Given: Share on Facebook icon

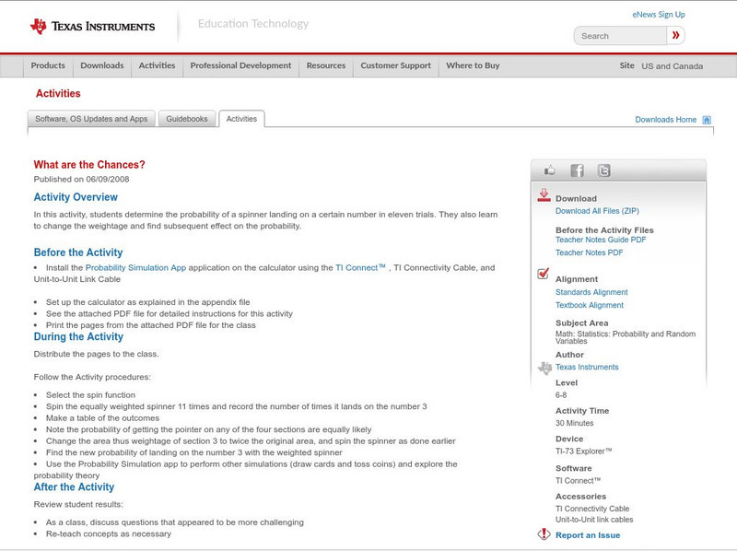Looking at the screenshot, I should [577, 170].
